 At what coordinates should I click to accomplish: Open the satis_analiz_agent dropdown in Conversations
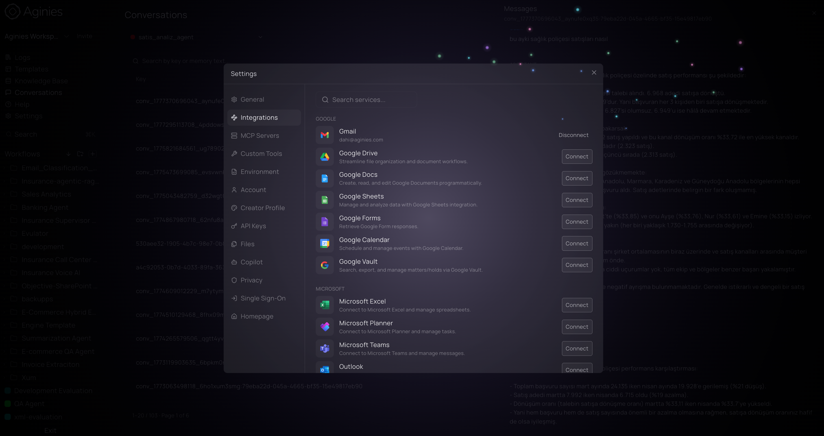(x=197, y=37)
